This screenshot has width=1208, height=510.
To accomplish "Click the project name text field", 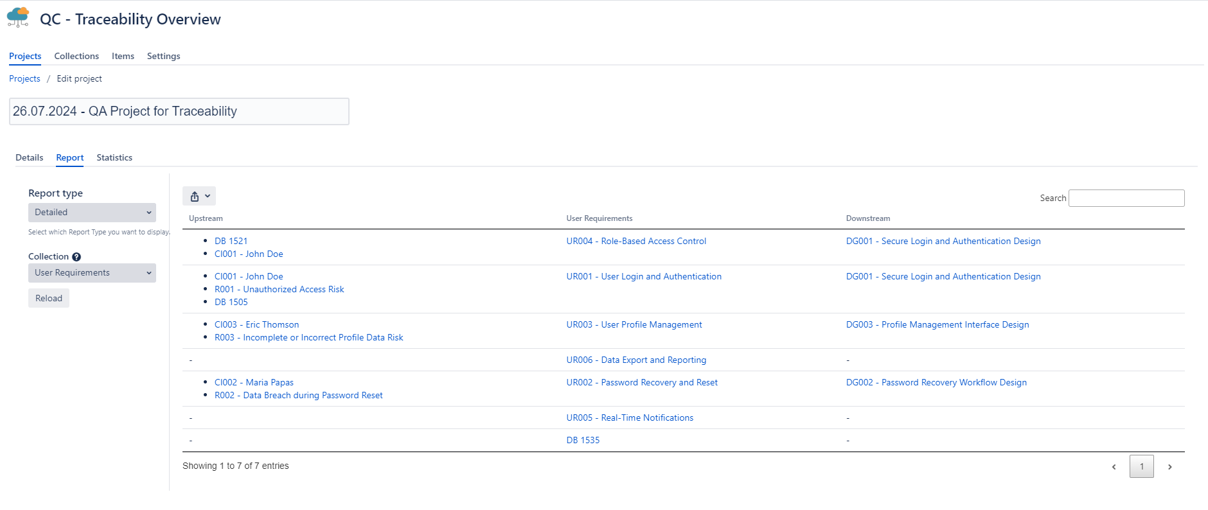I will 179,111.
